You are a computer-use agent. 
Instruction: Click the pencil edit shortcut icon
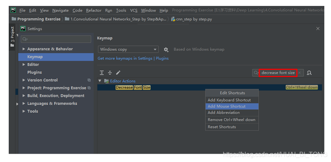(x=118, y=73)
